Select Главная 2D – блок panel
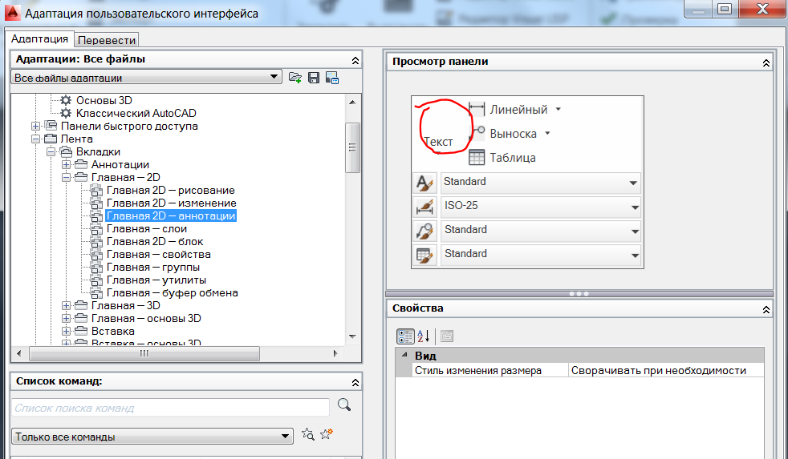Viewport: 788px width, 459px height. 155,241
